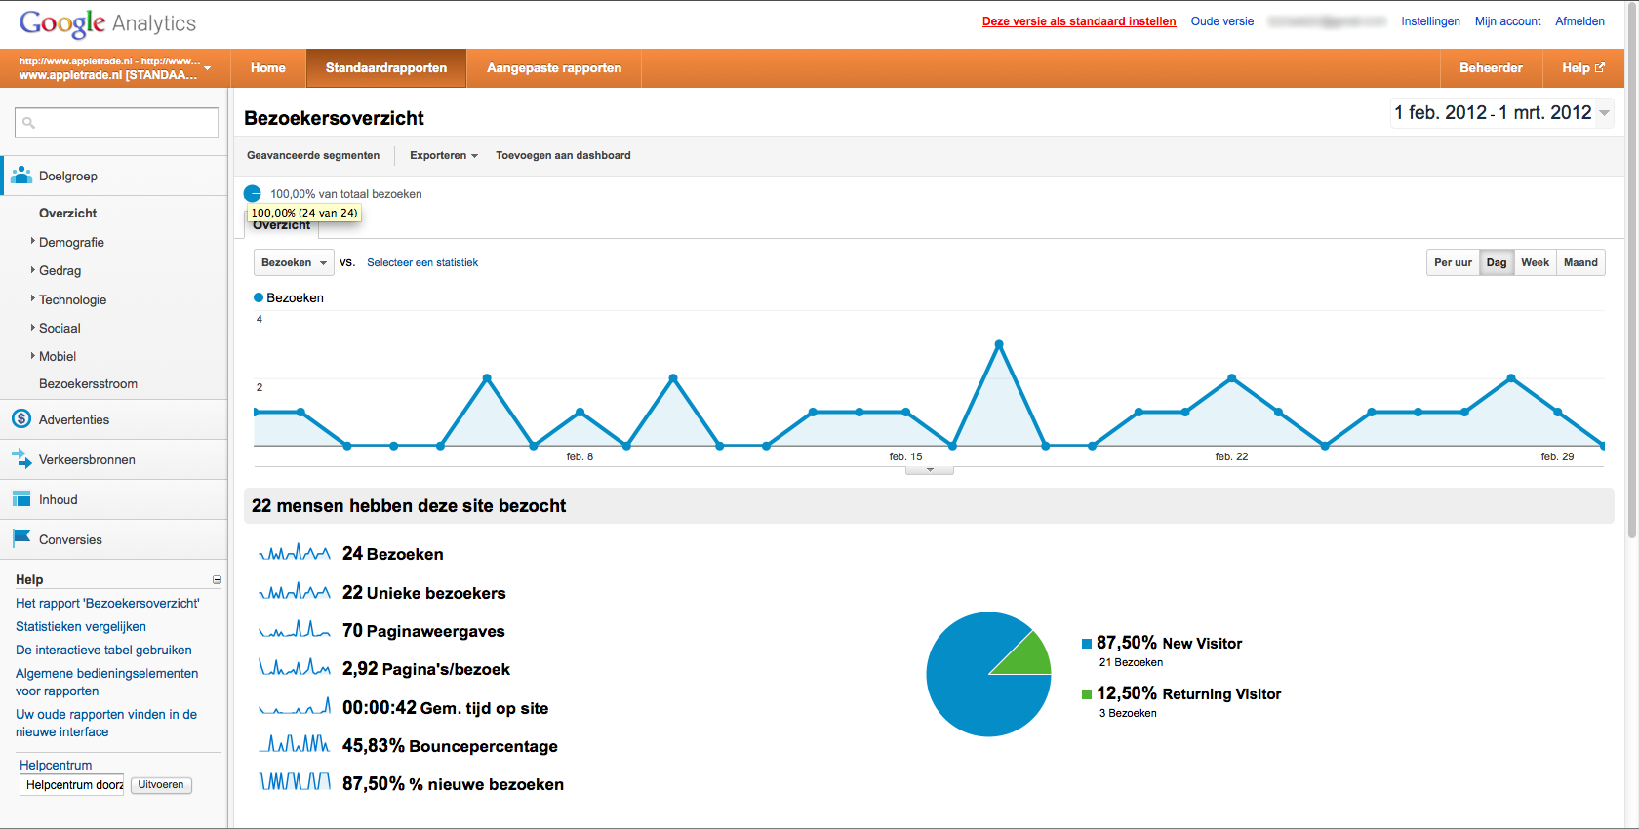
Task: Click Toevoegen aan dashboard
Action: click(x=563, y=155)
